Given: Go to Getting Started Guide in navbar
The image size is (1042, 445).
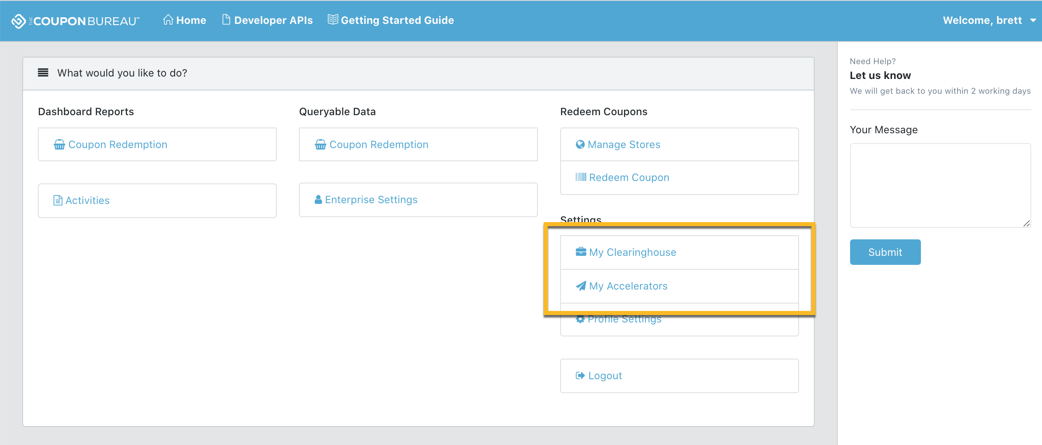Looking at the screenshot, I should (397, 21).
